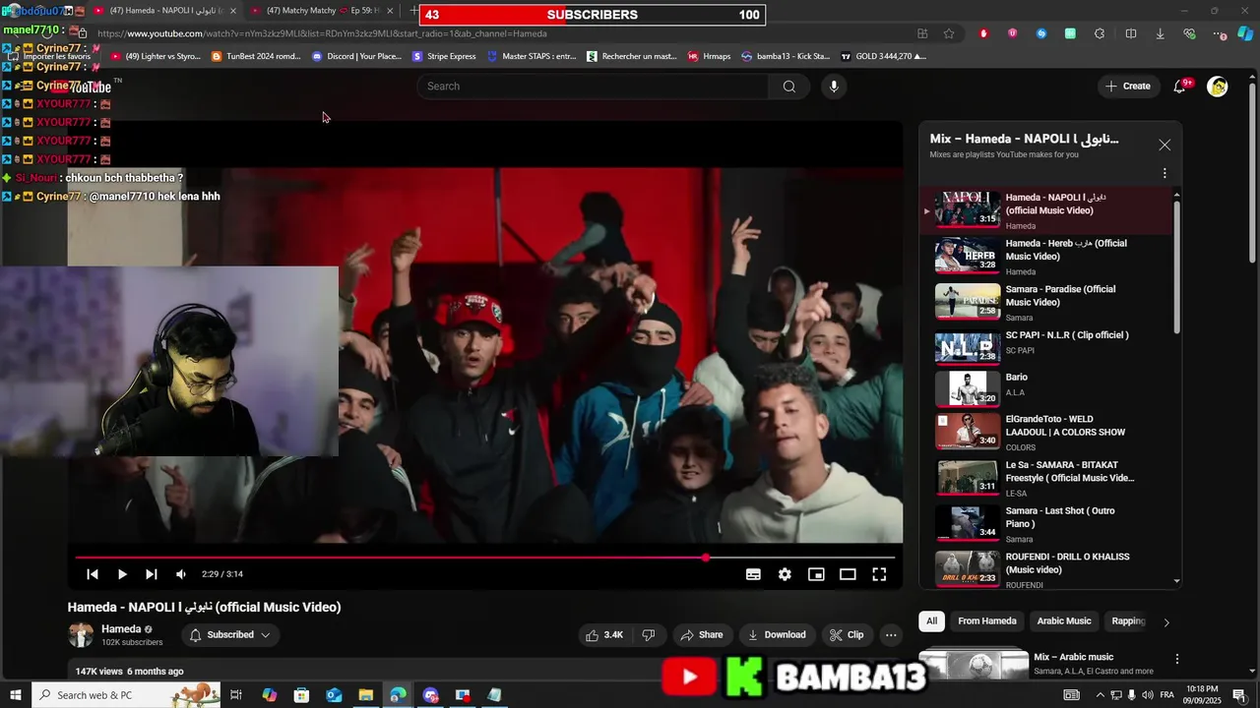The image size is (1260, 708).
Task: Dislike the NAPOLI video
Action: (x=649, y=635)
